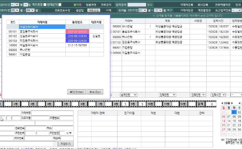This screenshot has width=242, height=149.
Task: Click the 우편번호 input field
Action: pos(67,118)
